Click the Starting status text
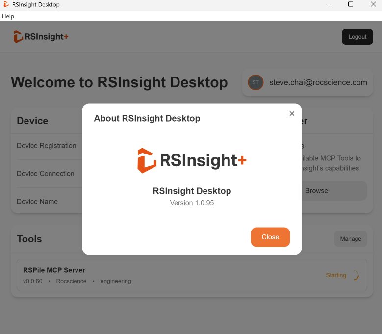 point(336,275)
